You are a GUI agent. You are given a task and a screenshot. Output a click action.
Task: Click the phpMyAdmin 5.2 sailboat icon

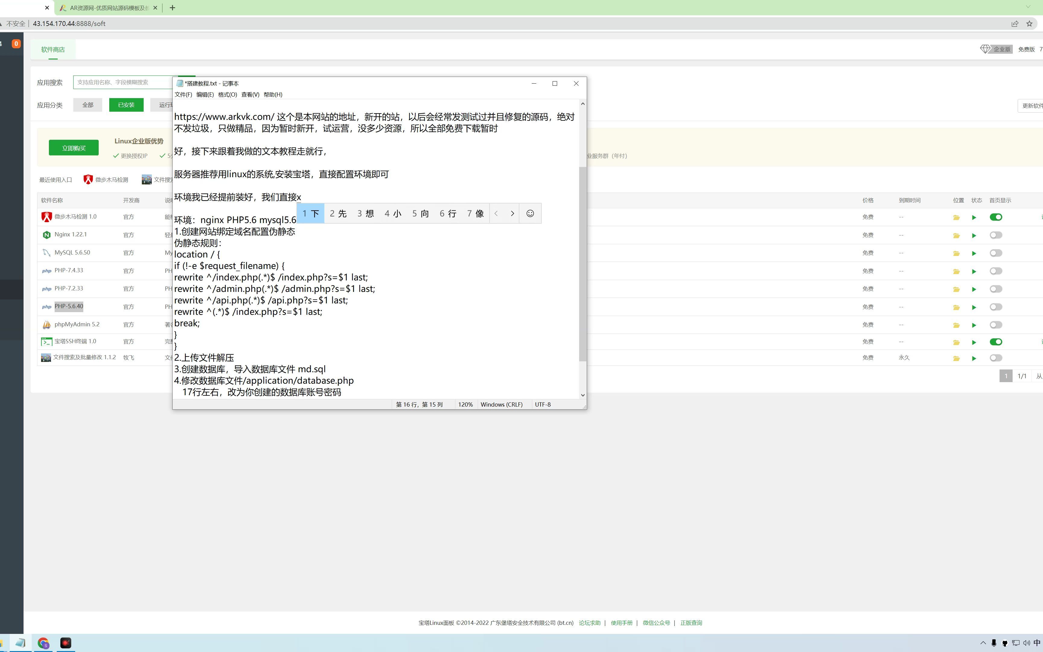pyautogui.click(x=46, y=325)
